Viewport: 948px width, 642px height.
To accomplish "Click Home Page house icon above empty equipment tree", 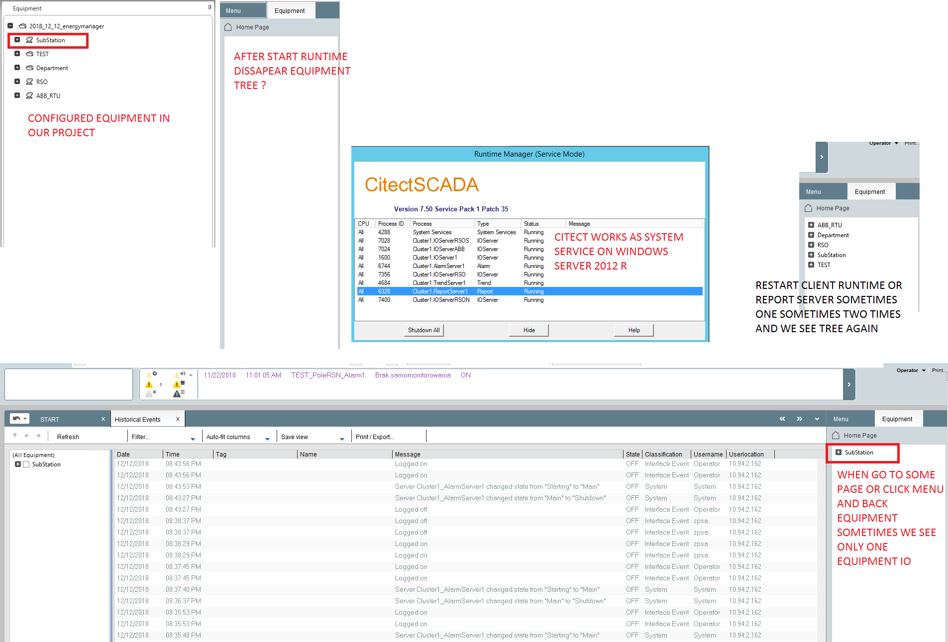I will [228, 27].
